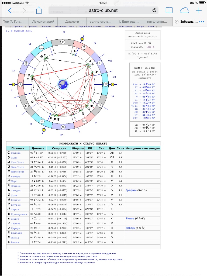
Task: Open the соляр онла... tab
Action: [x=101, y=22]
